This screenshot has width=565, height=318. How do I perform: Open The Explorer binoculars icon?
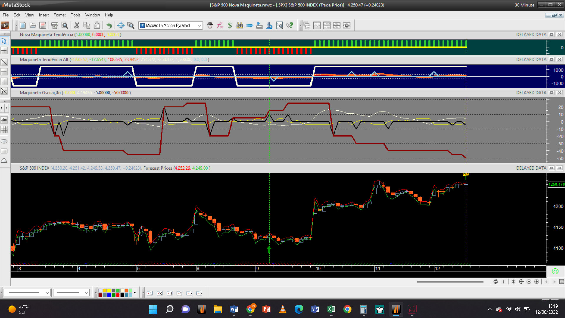click(240, 25)
